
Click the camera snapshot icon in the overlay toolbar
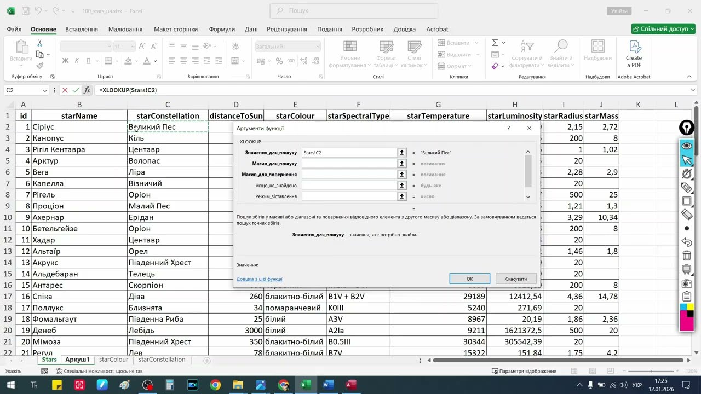click(x=687, y=283)
